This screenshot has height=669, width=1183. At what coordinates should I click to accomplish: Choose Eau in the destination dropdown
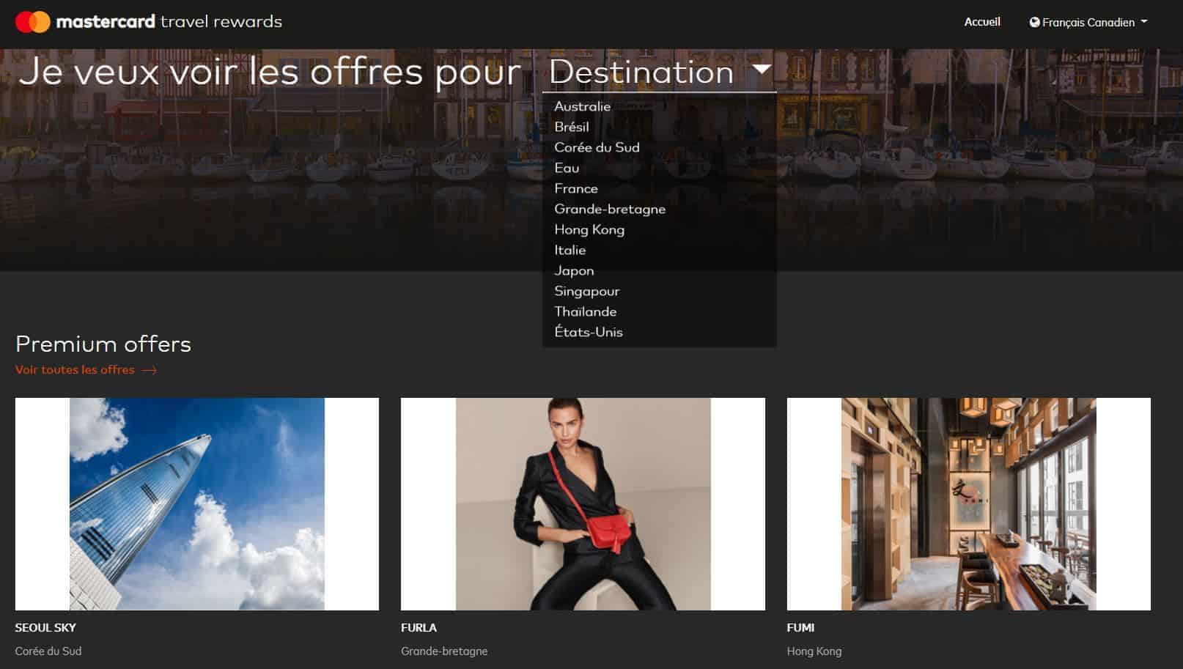tap(567, 168)
